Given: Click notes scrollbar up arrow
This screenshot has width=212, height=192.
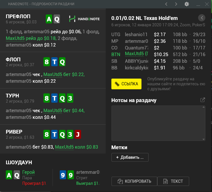Looking at the screenshot, I should (204, 107).
